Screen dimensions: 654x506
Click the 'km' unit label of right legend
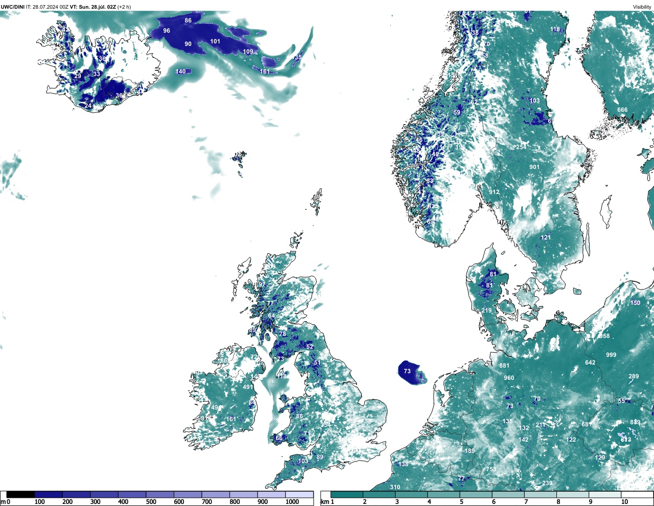(x=325, y=502)
